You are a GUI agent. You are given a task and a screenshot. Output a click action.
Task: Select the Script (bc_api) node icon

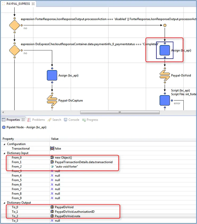(x=165, y=101)
